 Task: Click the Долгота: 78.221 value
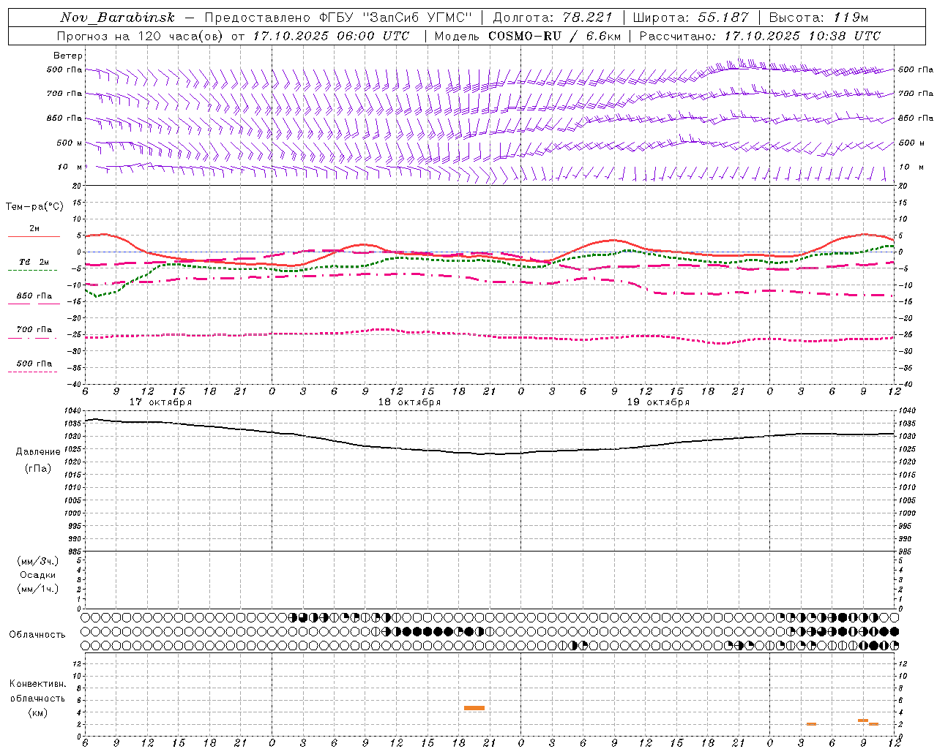pos(553,18)
